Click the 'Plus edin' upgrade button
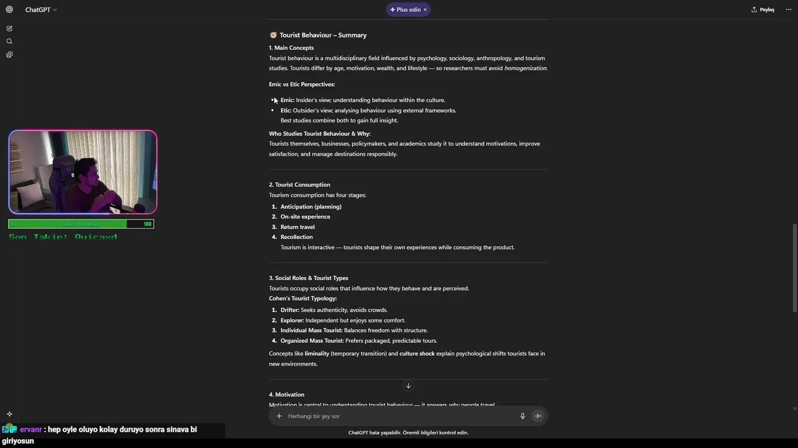The height and width of the screenshot is (448, 798). [x=405, y=10]
